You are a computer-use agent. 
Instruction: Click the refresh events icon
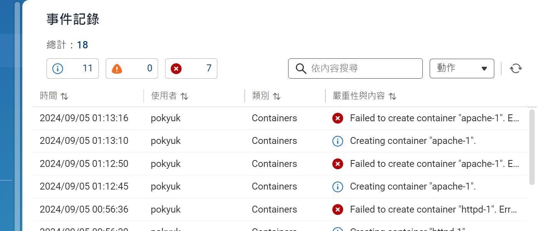pyautogui.click(x=516, y=68)
